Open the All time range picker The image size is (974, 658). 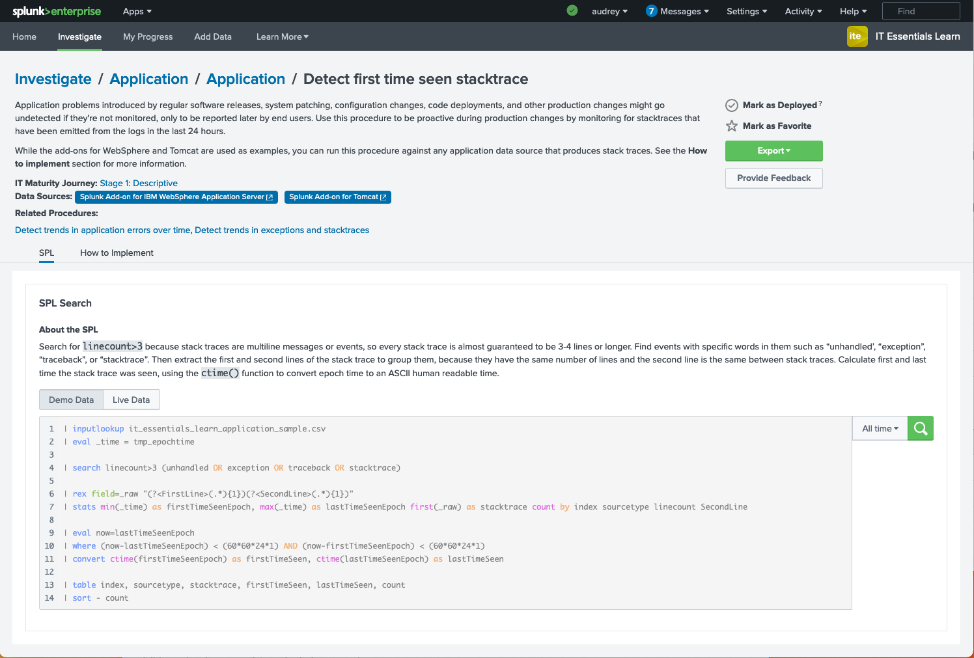pos(880,428)
